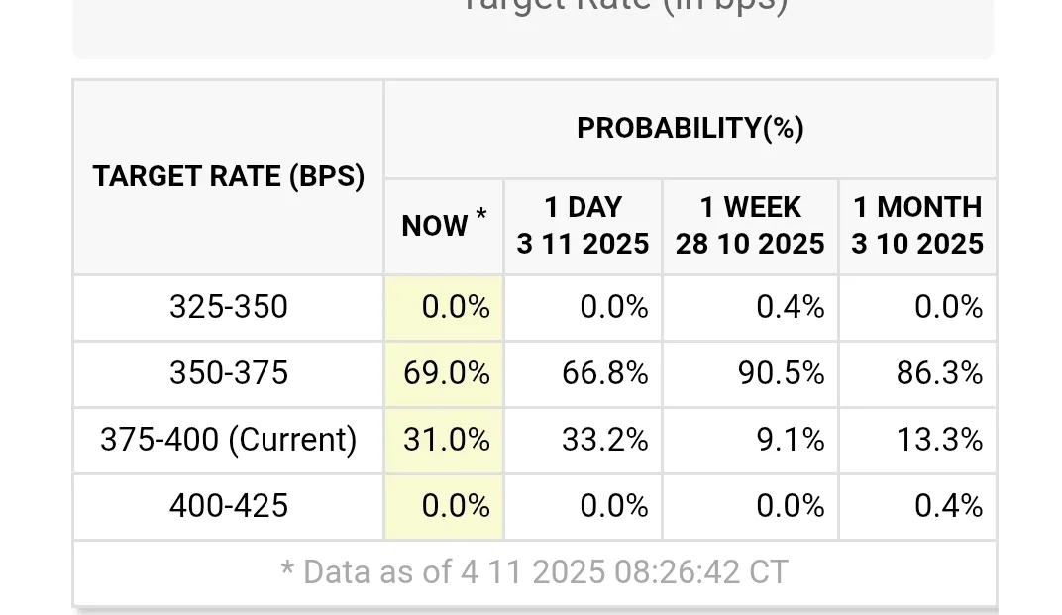The image size is (1062, 615).
Task: Click the 66.8% cell in 1 DAY column
Action: [604, 373]
